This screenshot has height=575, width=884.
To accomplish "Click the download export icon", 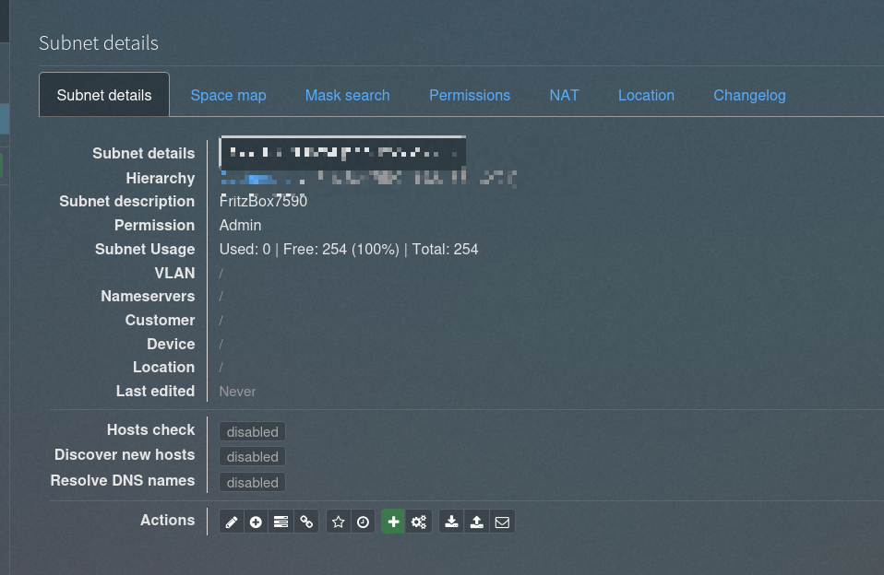I will pos(451,522).
